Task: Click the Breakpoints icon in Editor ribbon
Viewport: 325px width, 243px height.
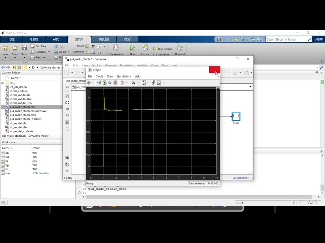Action: pyautogui.click(x=116, y=49)
